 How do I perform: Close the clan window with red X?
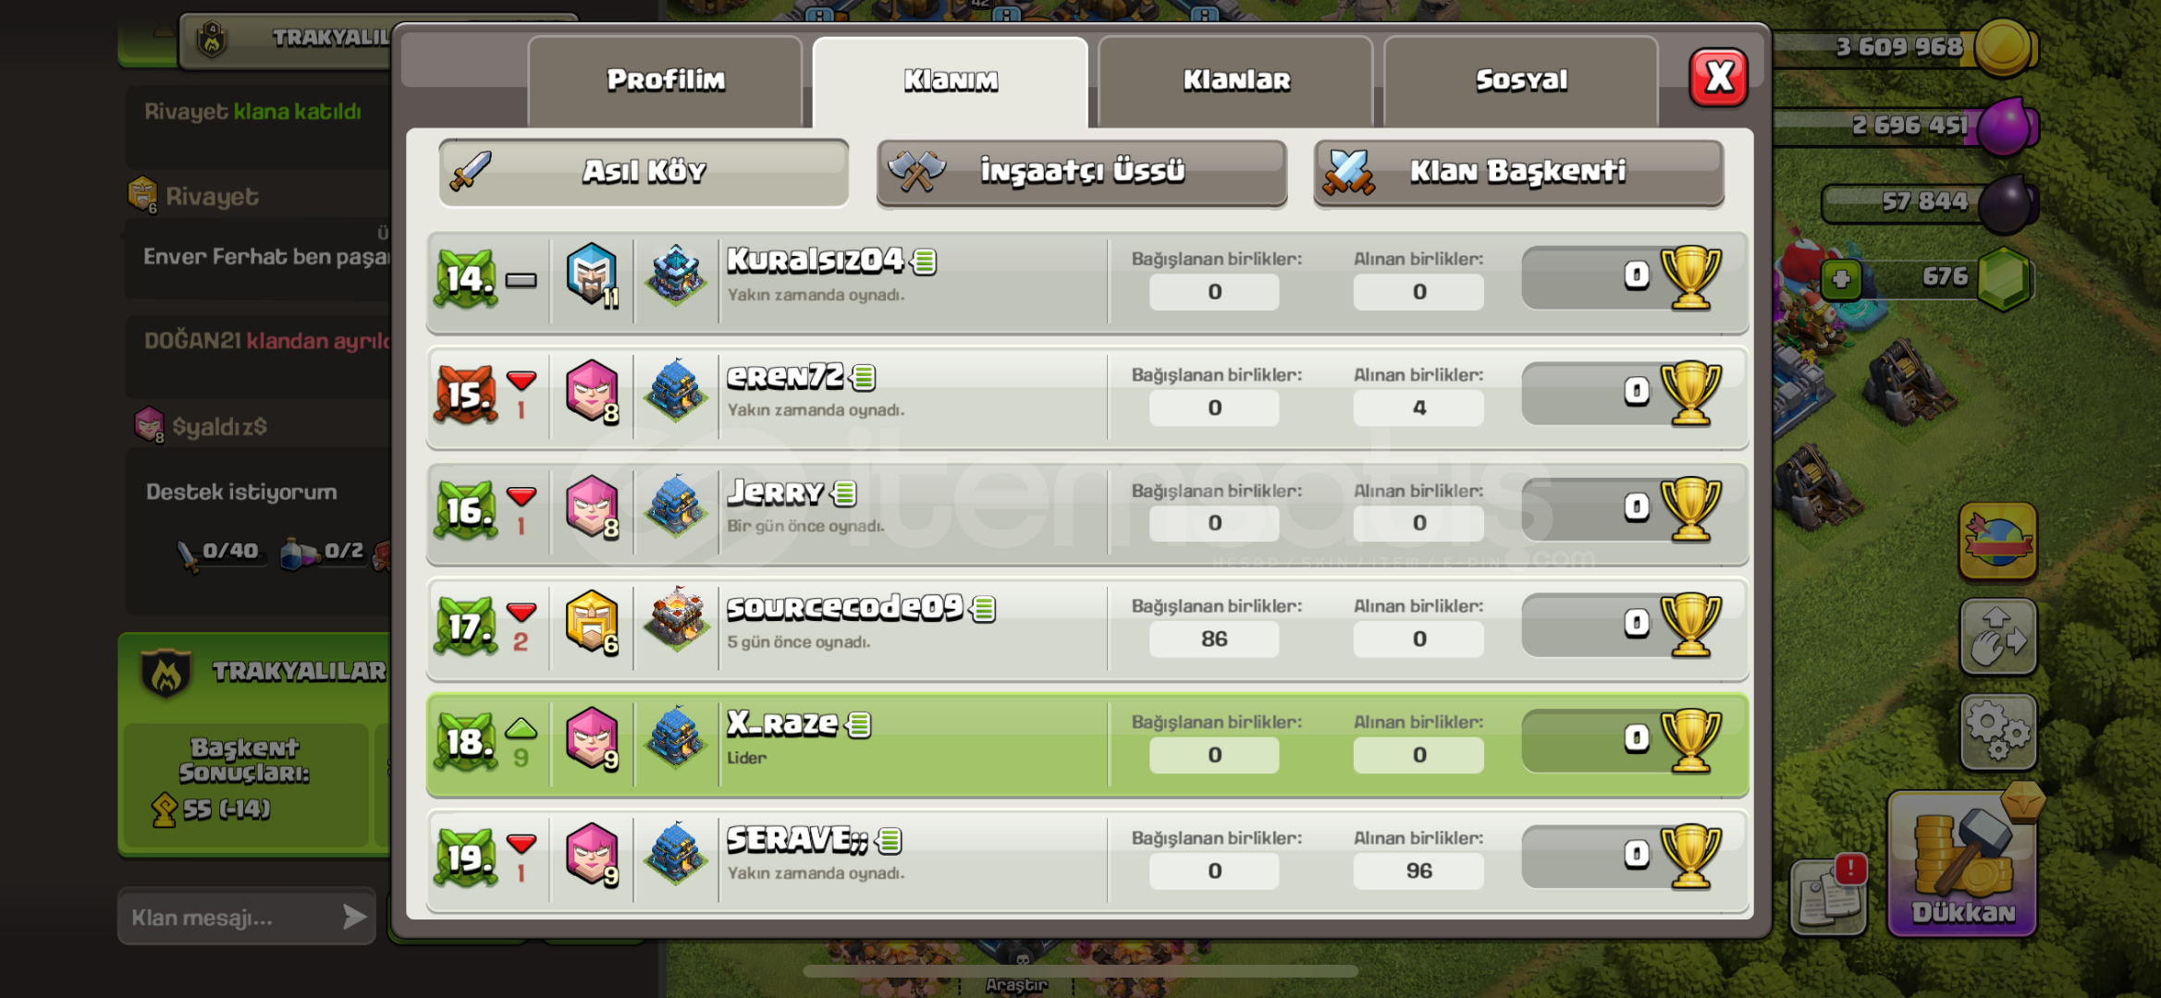[1718, 78]
